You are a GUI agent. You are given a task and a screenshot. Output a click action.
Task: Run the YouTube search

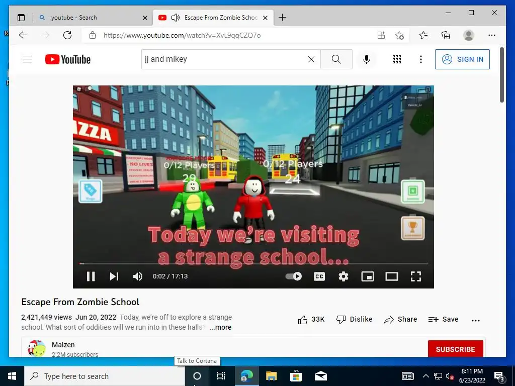[336, 59]
